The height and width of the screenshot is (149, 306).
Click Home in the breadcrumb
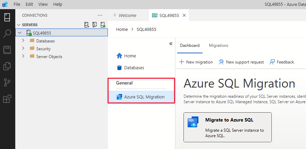(122, 30)
